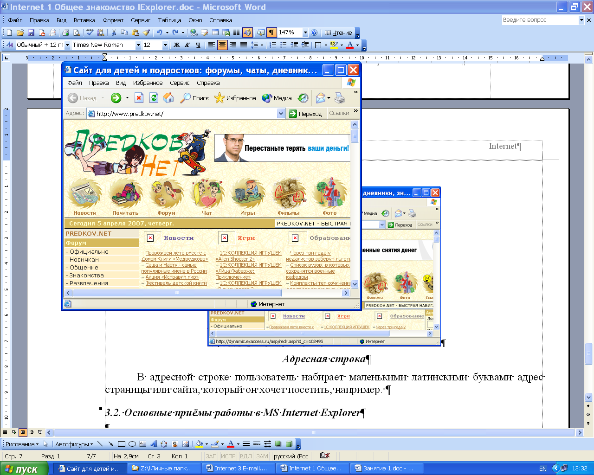Click the Чтение reading mode button
The height and width of the screenshot is (475, 594).
click(338, 32)
